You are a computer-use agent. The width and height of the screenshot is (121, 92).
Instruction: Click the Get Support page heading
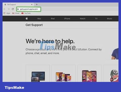[34, 25]
